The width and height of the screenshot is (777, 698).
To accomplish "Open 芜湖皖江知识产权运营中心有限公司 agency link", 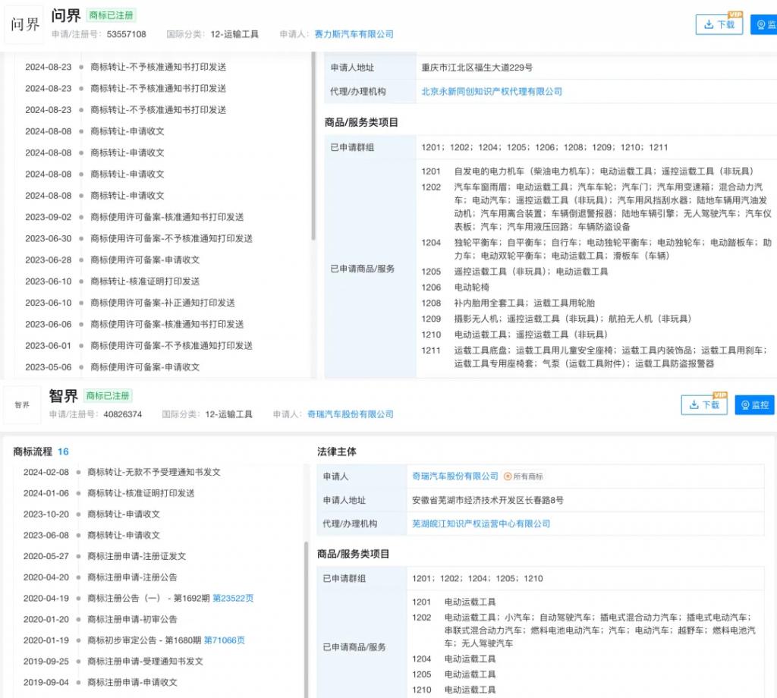I will [x=481, y=523].
